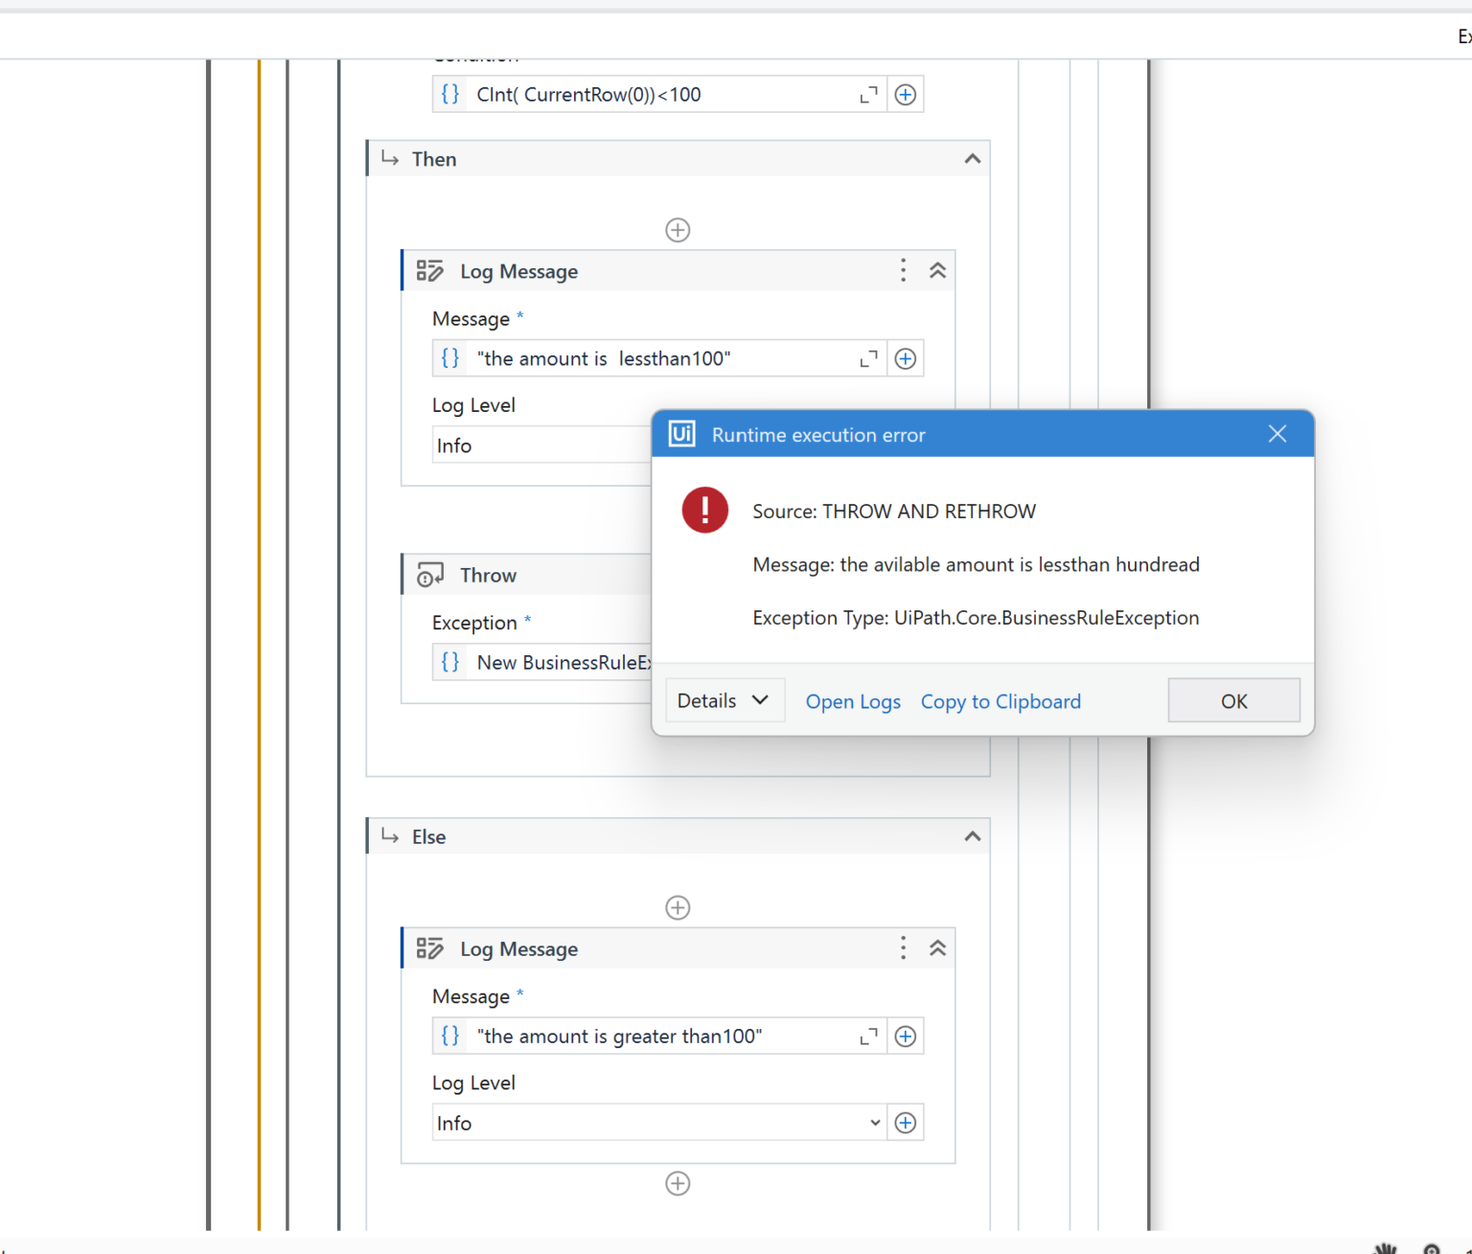Open Logs from the error dialog
The width and height of the screenshot is (1472, 1254).
pos(853,702)
